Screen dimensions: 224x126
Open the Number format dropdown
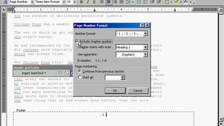coord(146,34)
